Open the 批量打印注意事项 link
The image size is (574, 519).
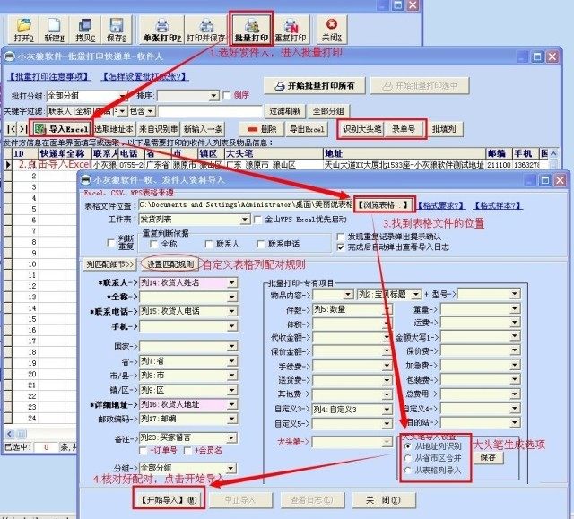click(x=49, y=77)
